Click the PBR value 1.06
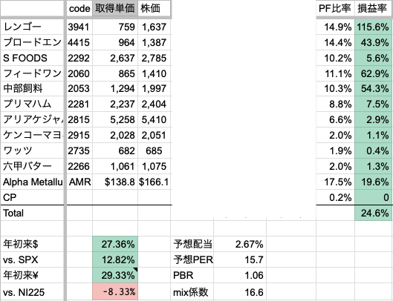Screen dimensions: 393x301 point(240,275)
